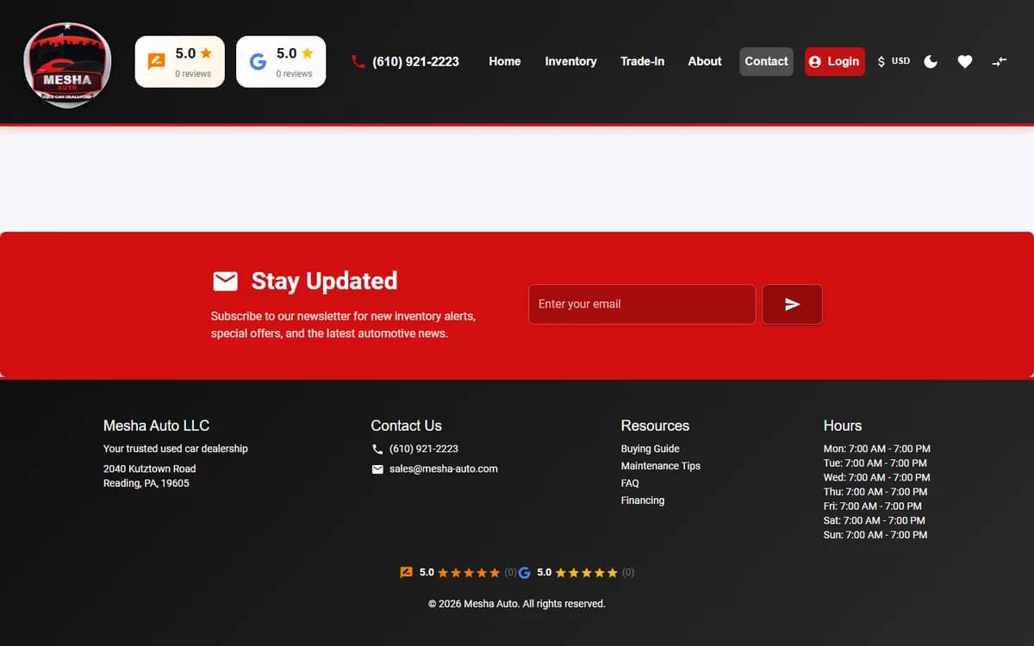Screen dimensions: 1034x646
Task: Focus the Enter your email field
Action: click(x=642, y=304)
